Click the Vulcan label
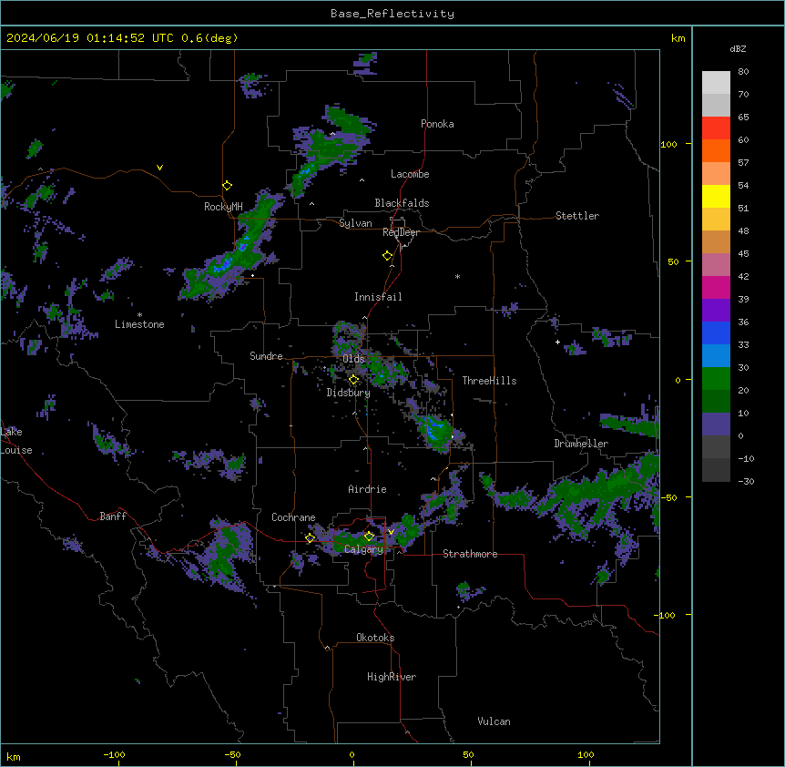The height and width of the screenshot is (767, 785). pyautogui.click(x=494, y=721)
